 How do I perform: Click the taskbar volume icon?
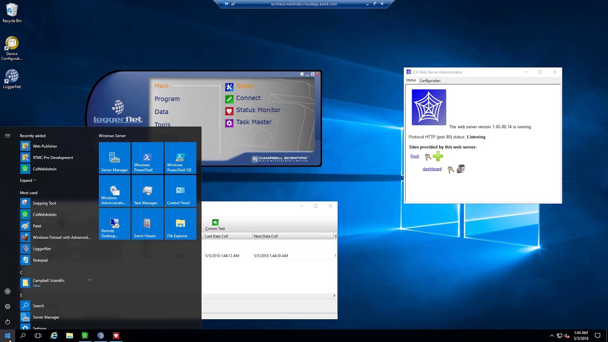point(567,335)
